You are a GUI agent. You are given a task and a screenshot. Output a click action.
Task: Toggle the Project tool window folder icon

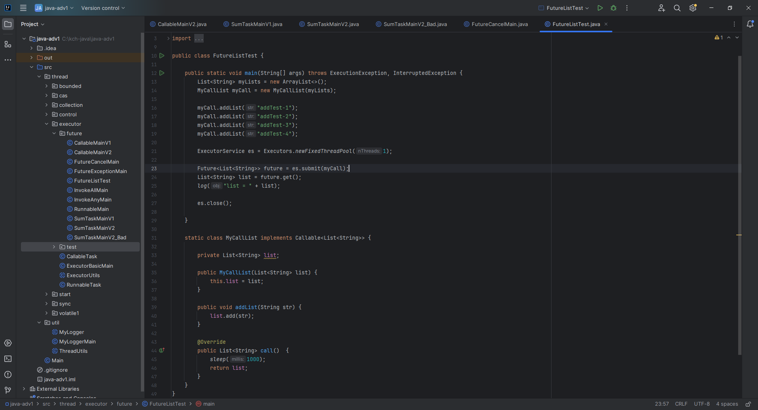[x=8, y=24]
